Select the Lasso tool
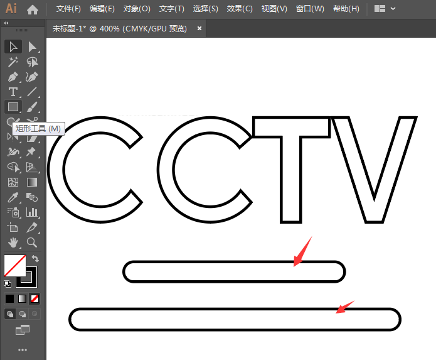Screen dimensions: 436x360 click(32, 62)
